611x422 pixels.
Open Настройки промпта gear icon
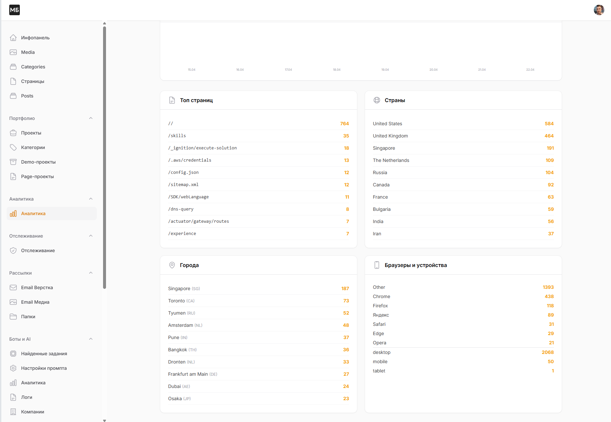13,368
